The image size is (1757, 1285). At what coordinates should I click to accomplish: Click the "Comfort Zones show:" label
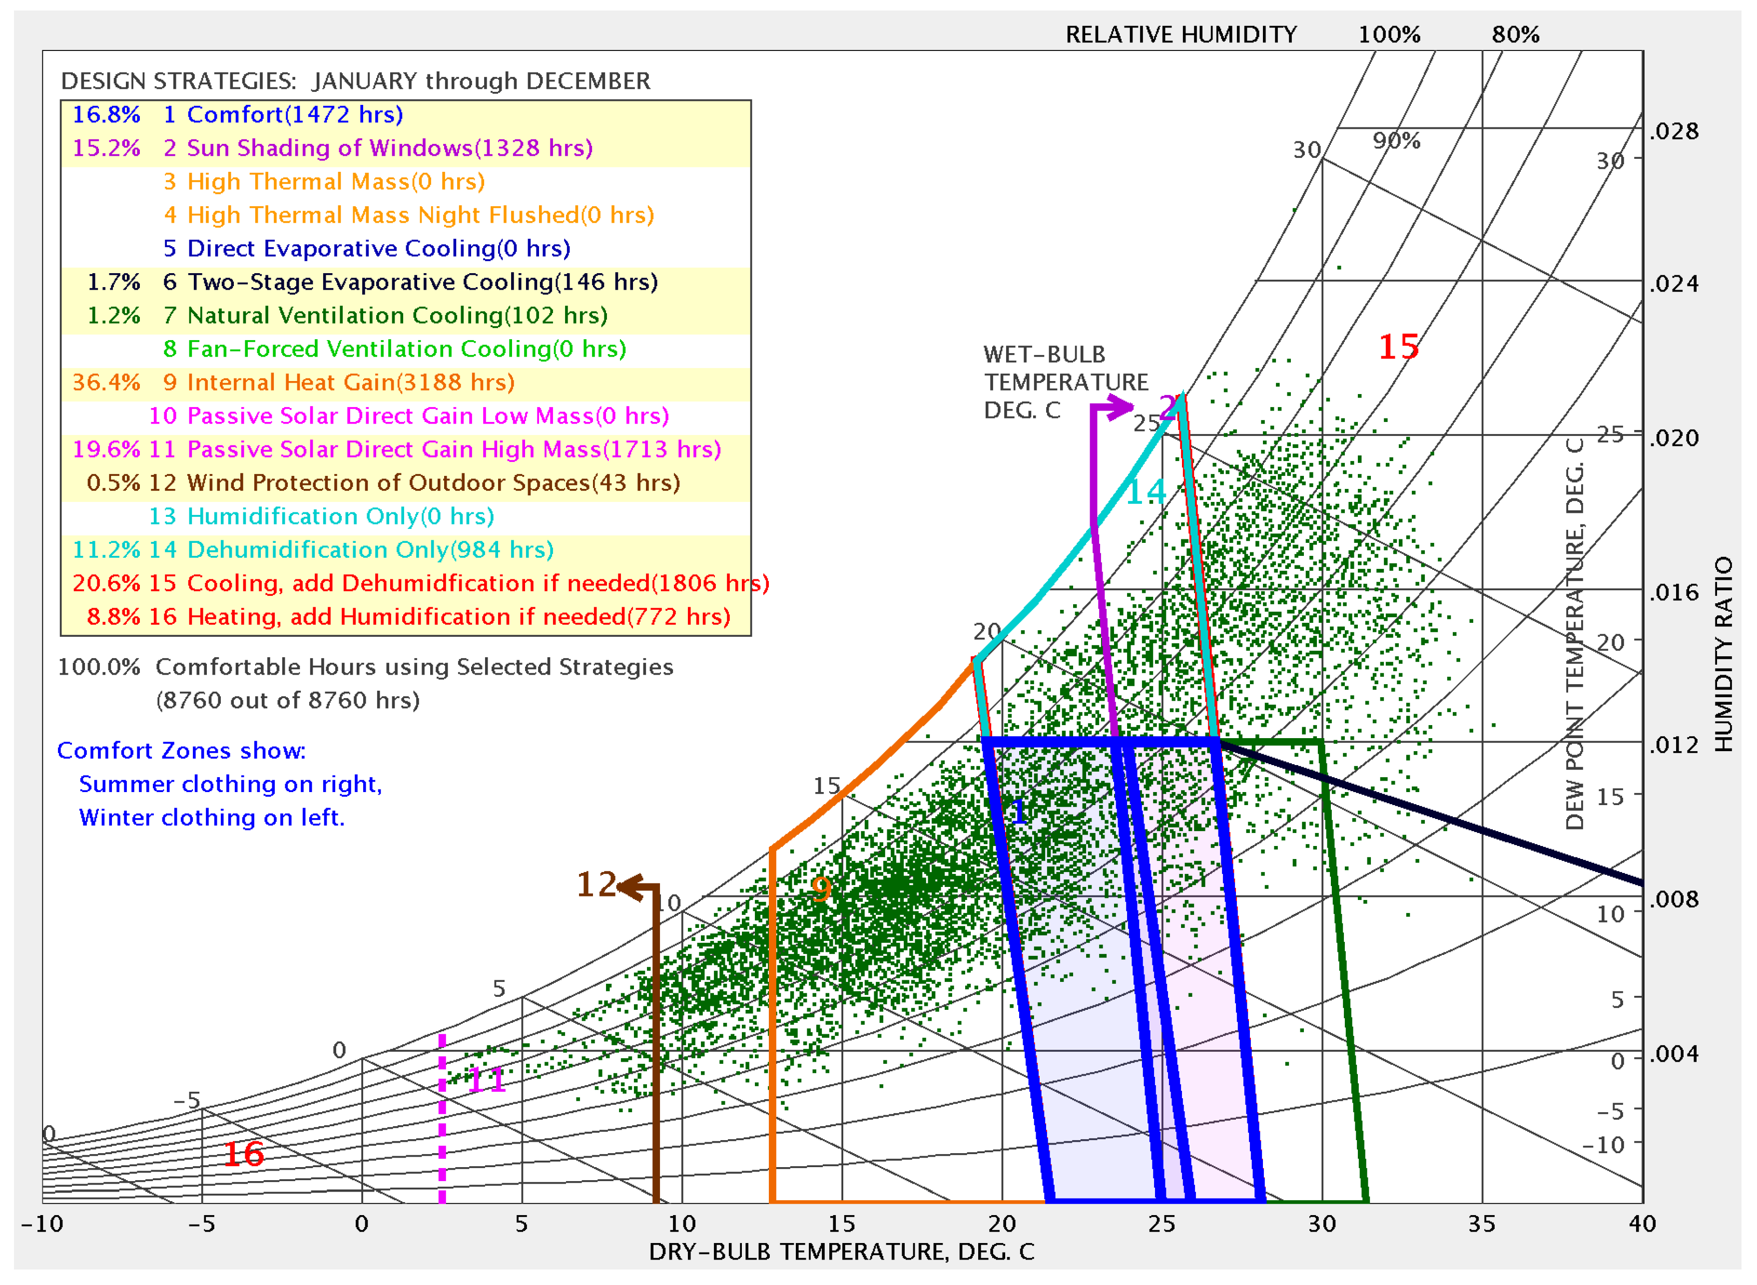(181, 751)
